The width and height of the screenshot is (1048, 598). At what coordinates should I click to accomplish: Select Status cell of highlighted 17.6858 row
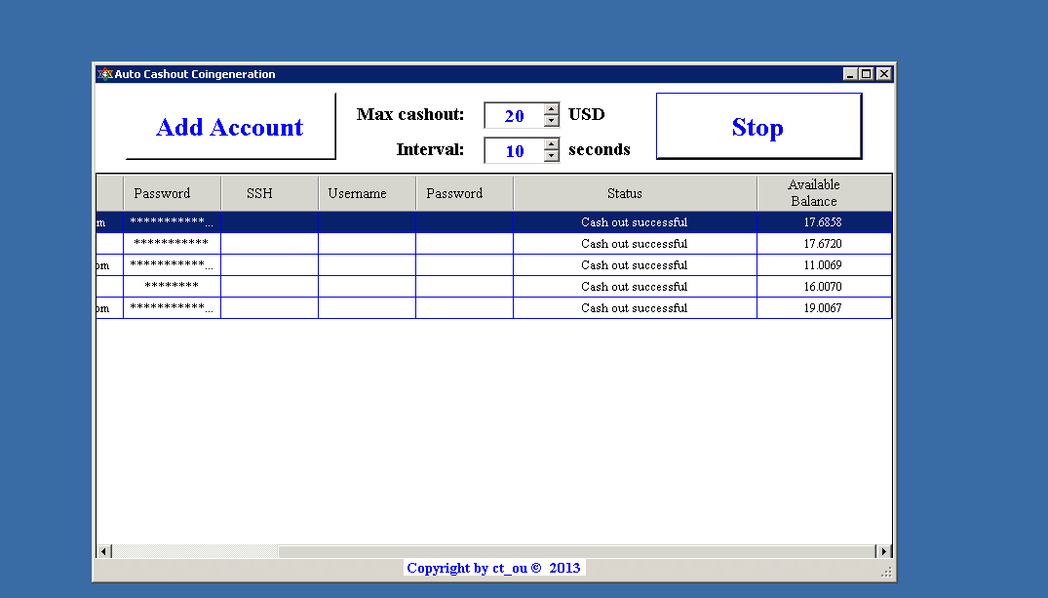click(x=635, y=222)
